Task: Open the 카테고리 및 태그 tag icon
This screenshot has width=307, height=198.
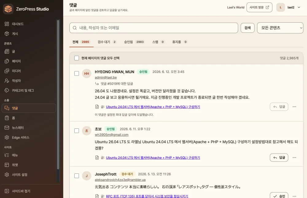Action: pos(7,90)
